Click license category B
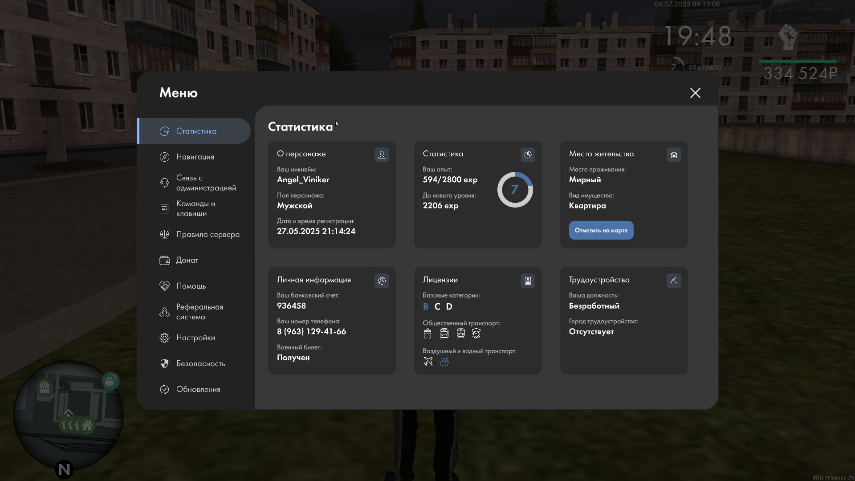Screen dimensions: 855x481 point(426,306)
